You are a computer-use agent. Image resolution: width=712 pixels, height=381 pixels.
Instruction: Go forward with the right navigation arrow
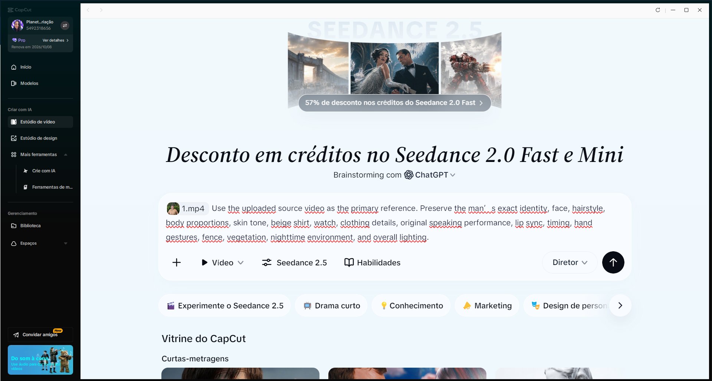click(x=101, y=10)
